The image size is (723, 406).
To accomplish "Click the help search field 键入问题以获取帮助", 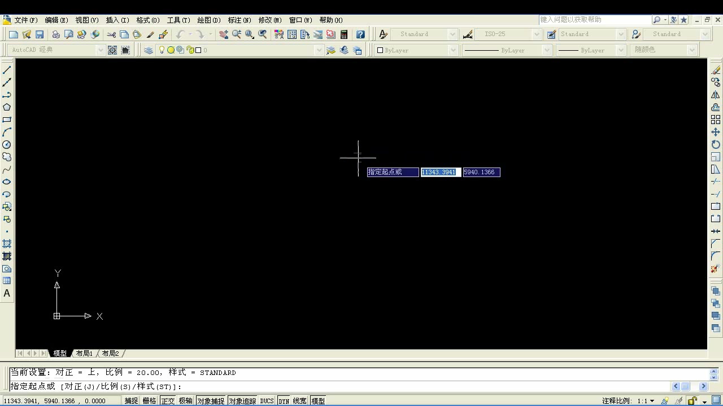I will [x=595, y=20].
